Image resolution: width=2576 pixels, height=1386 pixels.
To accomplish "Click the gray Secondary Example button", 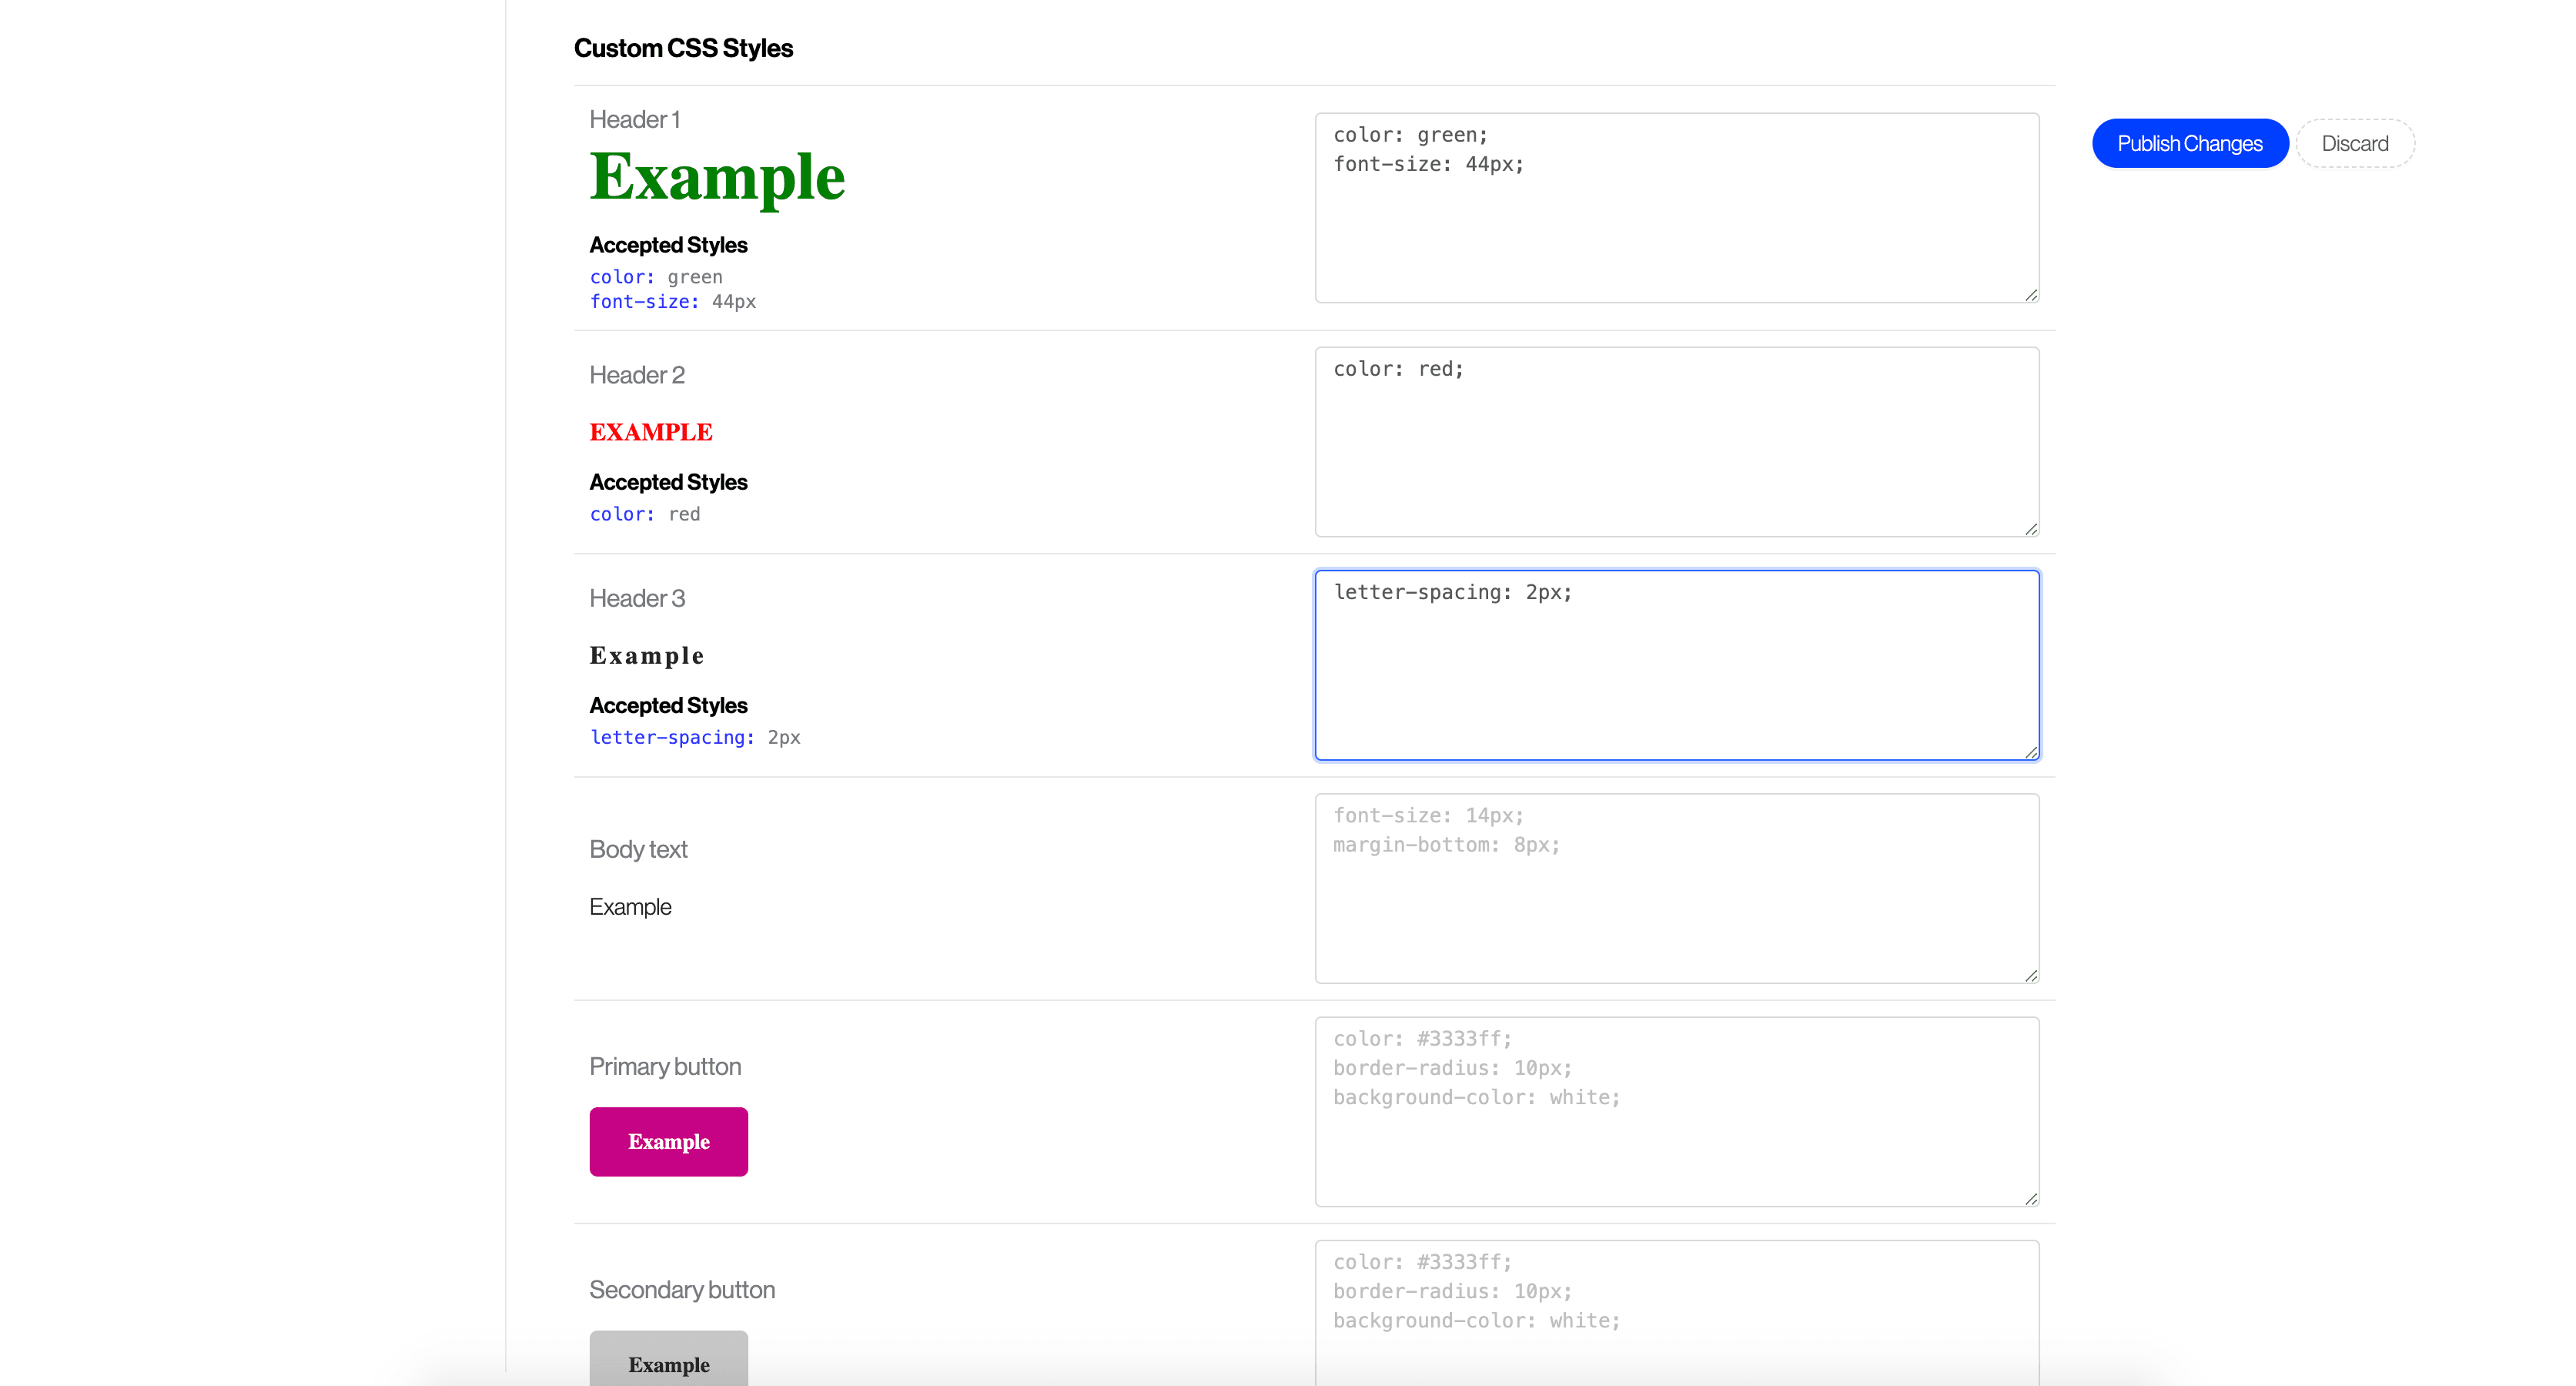I will tap(668, 1362).
